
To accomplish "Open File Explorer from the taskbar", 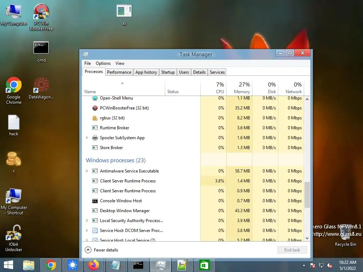I will coord(29,265).
